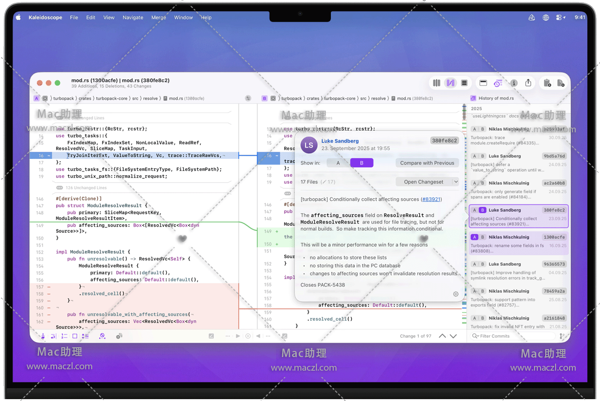Click the History of mod.rs panel icon
The image size is (600, 401).
(473, 99)
